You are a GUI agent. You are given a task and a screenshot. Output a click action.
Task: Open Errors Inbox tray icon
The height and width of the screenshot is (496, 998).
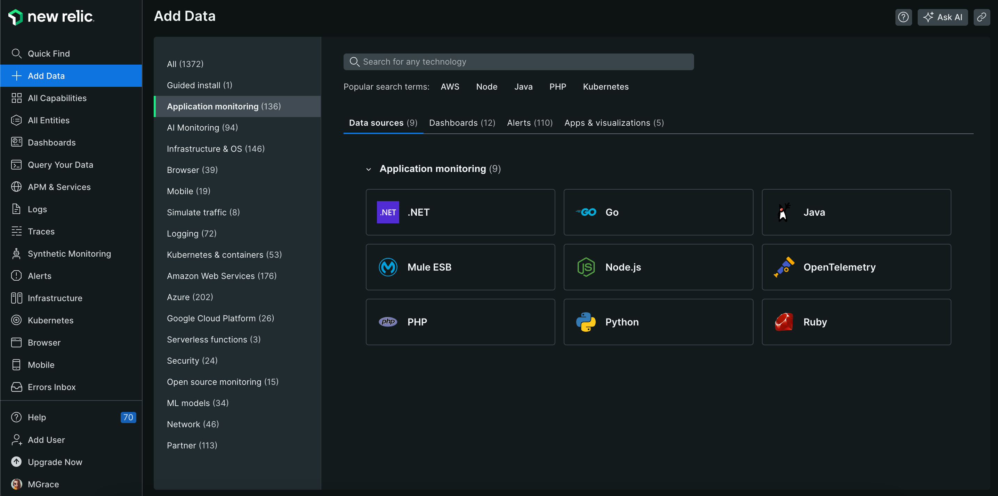[16, 387]
